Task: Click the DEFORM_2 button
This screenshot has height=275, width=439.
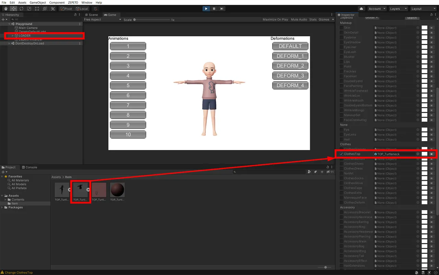Action: pos(290,65)
